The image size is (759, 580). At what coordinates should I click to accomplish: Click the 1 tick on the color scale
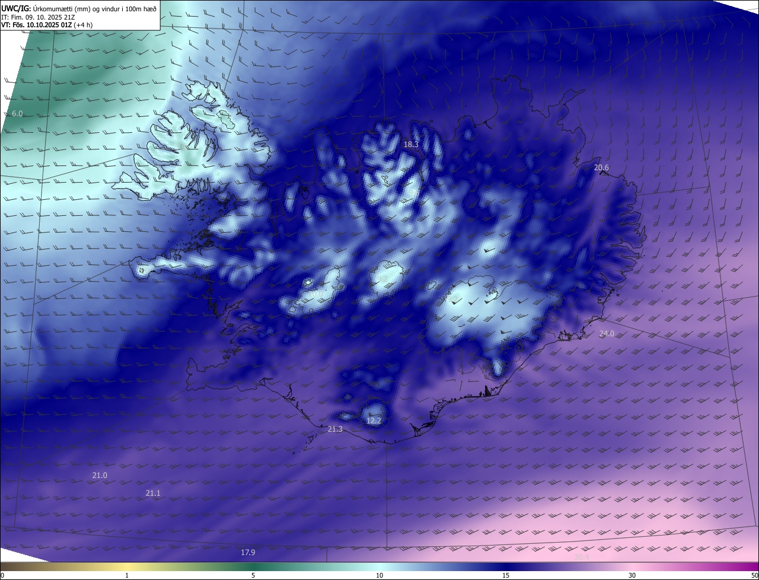click(127, 575)
